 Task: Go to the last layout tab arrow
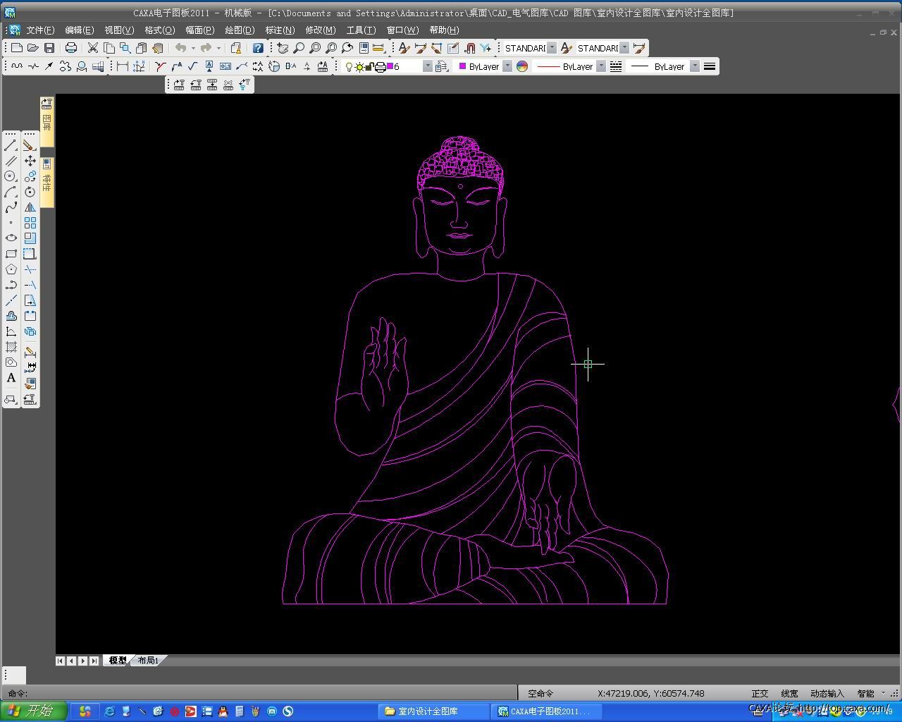pyautogui.click(x=94, y=661)
